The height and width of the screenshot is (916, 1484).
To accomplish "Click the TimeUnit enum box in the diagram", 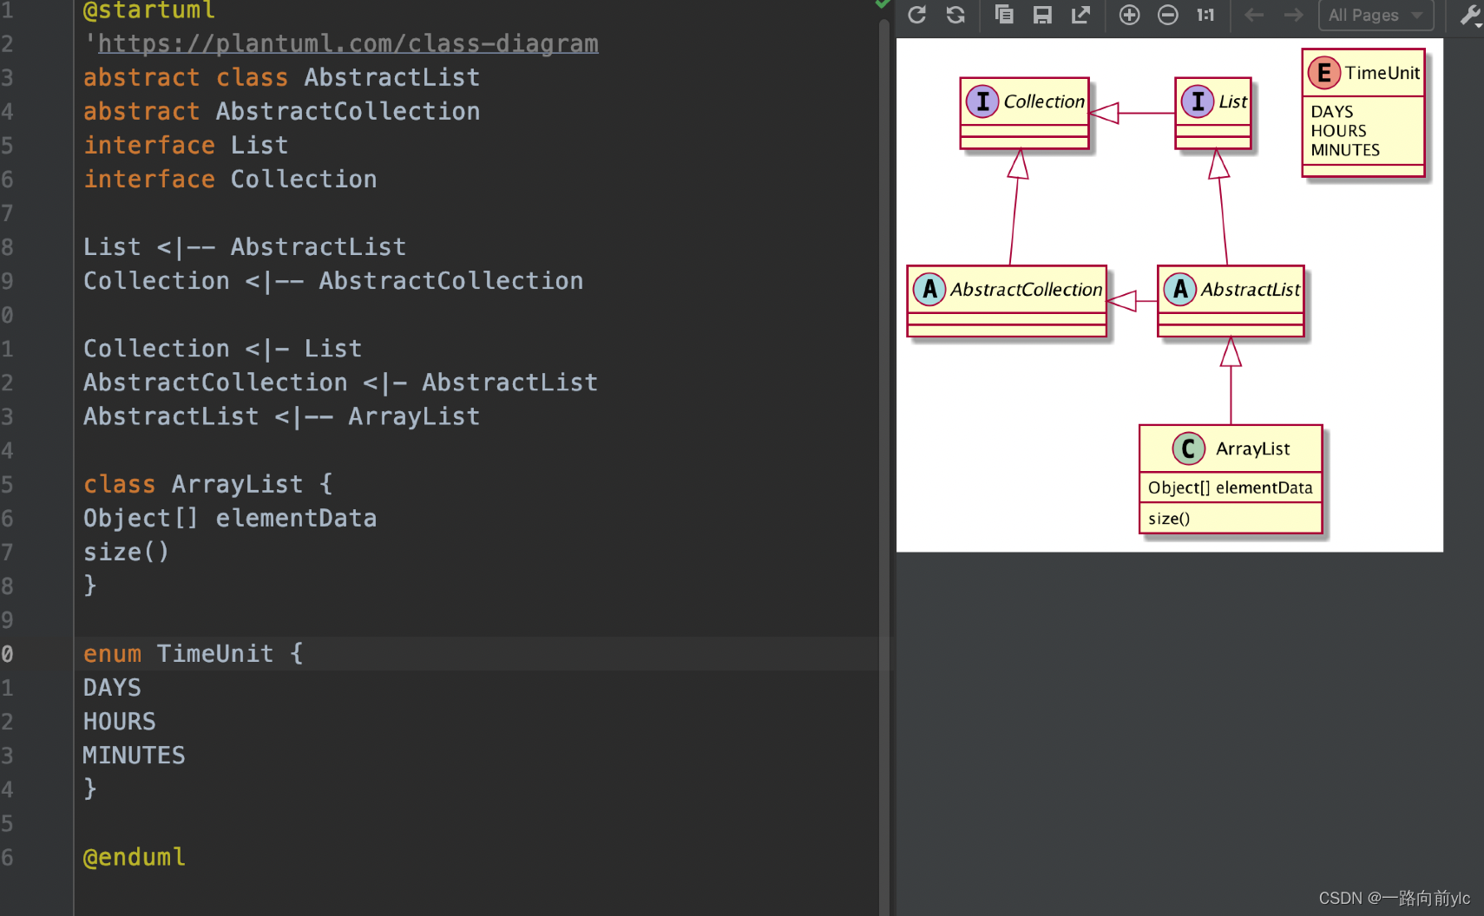I will click(x=1363, y=113).
